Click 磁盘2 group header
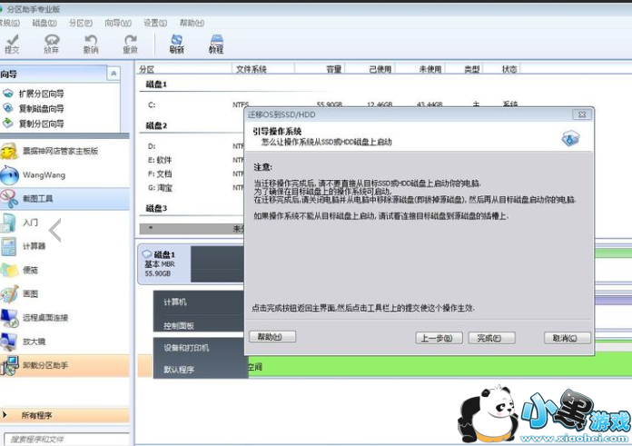The width and height of the screenshot is (632, 446). (x=156, y=125)
